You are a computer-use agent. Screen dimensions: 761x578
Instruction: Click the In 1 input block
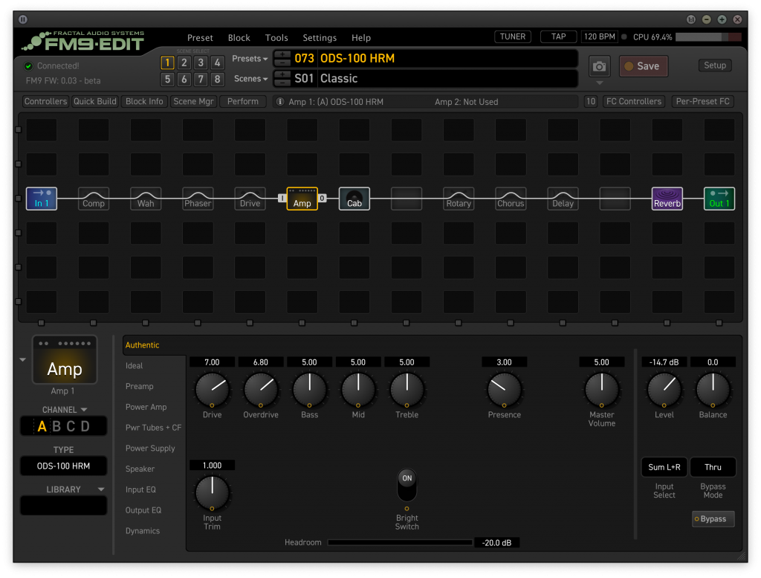click(42, 199)
